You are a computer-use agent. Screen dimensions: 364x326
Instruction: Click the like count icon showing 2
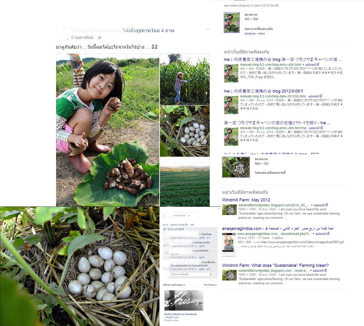(x=208, y=269)
